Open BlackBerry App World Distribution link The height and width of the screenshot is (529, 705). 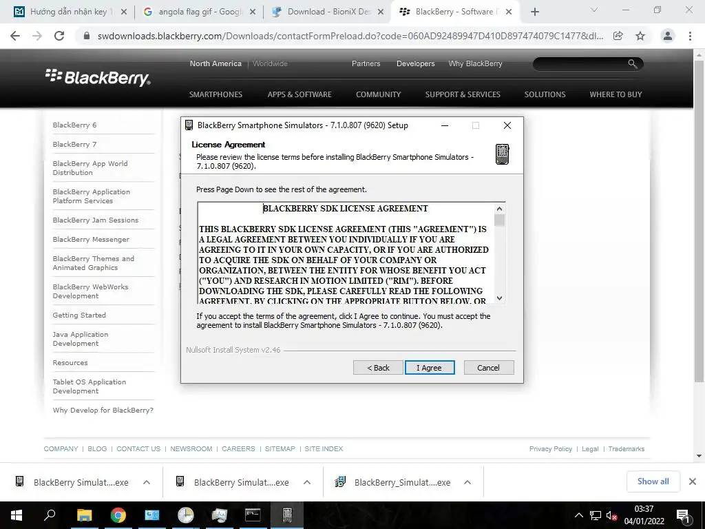tap(90, 168)
